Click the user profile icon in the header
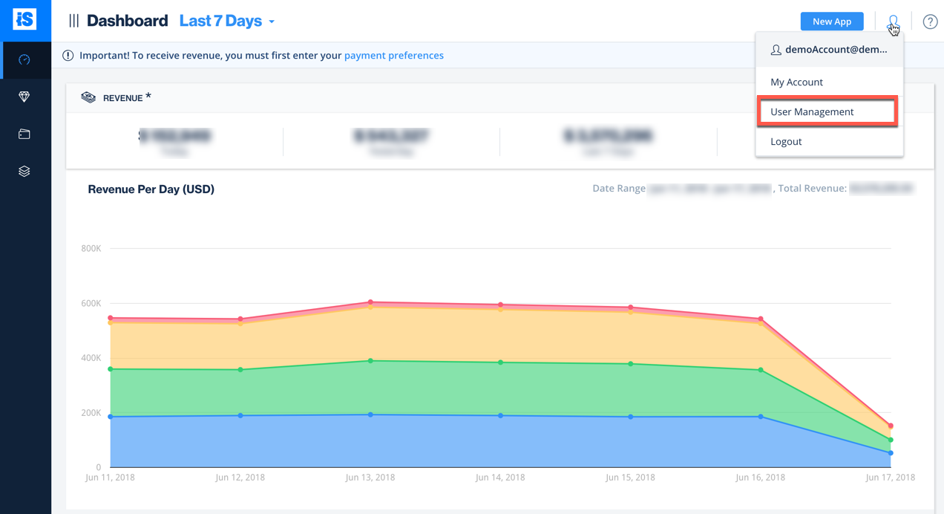The image size is (944, 514). 894,22
